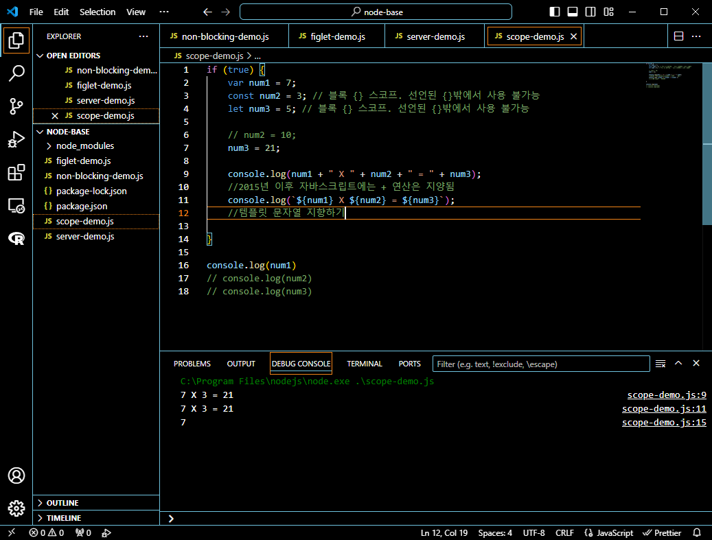Switch to the server-demo.js tab
This screenshot has height=540, width=712.
point(435,36)
